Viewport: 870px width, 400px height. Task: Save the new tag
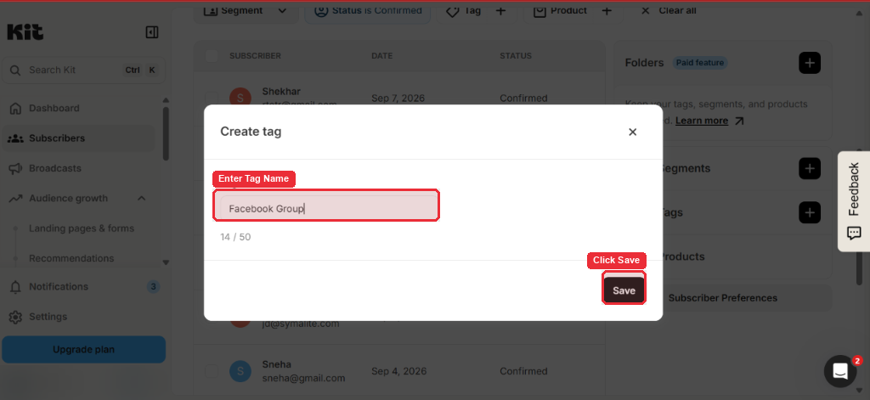coord(624,290)
